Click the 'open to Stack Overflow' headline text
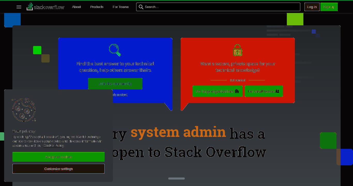Screen dimensions: 353x186 [x=189, y=152]
